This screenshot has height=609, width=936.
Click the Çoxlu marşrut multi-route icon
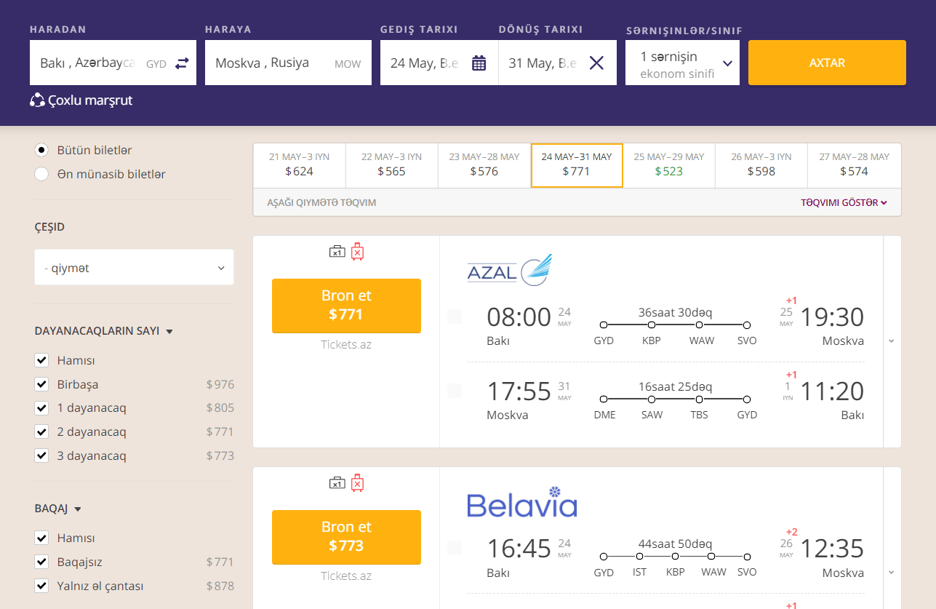(37, 100)
